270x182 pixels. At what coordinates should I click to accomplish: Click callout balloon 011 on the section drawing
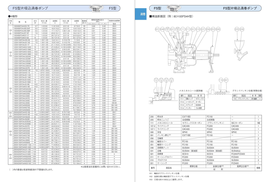coord(187,29)
